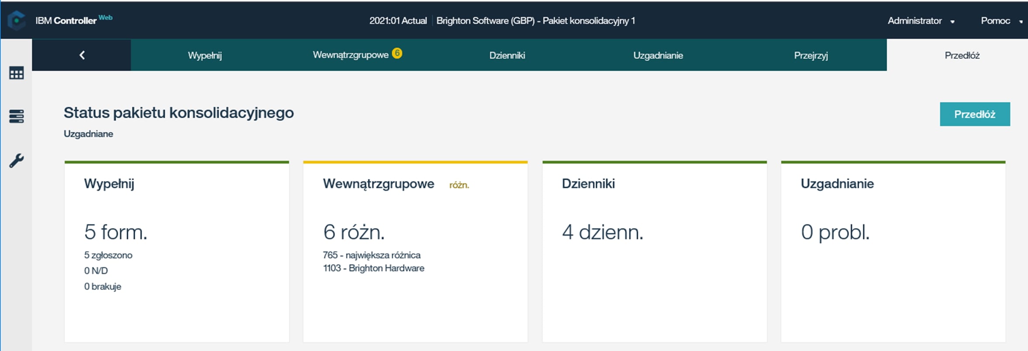
Task: Open the Dzienniki tab
Action: (507, 55)
